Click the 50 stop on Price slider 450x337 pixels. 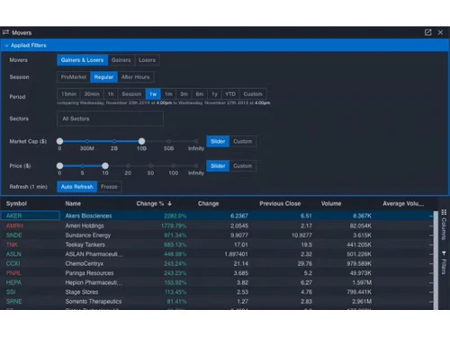coord(150,165)
